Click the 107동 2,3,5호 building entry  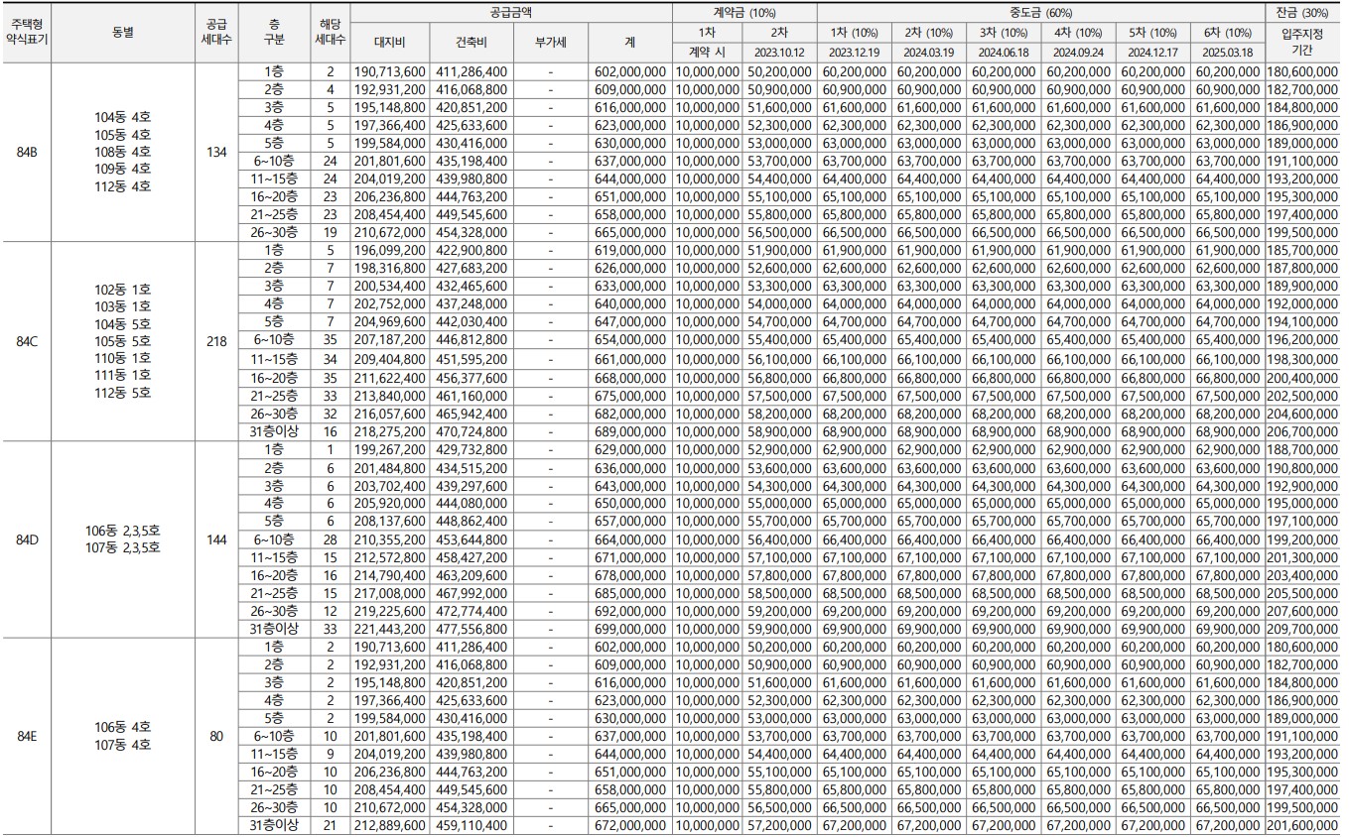pos(122,546)
